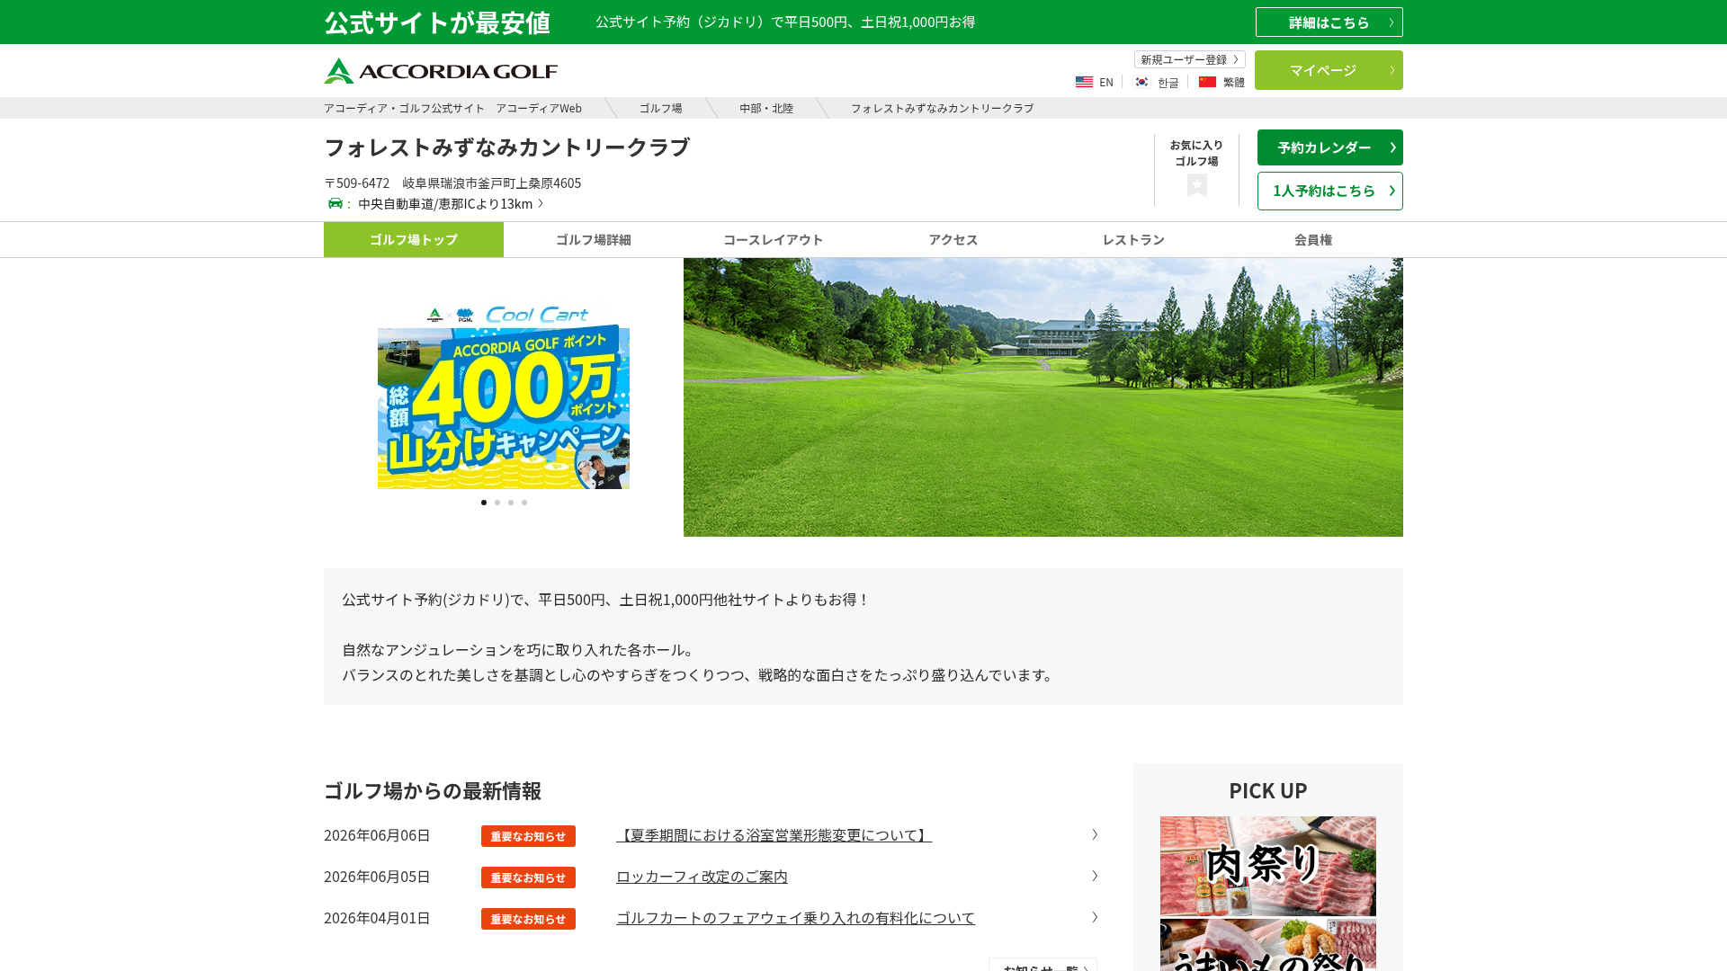The height and width of the screenshot is (971, 1727).
Task: Open マイページ button
Action: tap(1329, 70)
